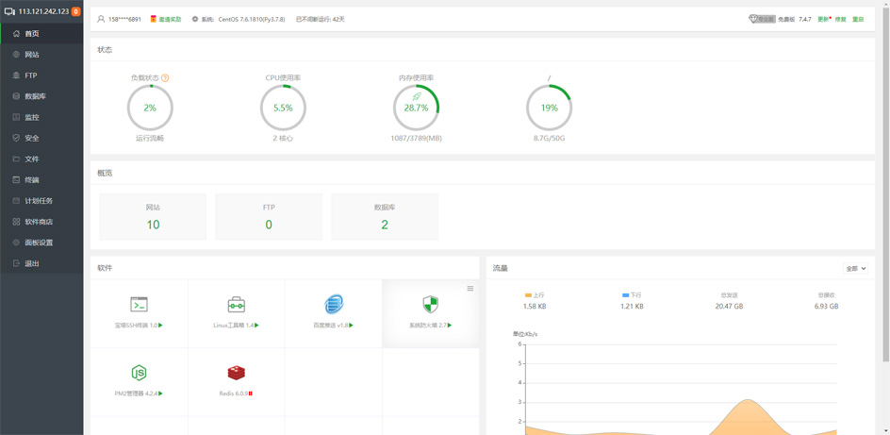Screen dimensions: 890x435
Task: Toggle the 下行 download legend entry
Action: (632, 295)
